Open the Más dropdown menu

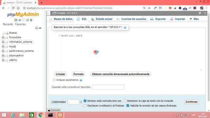pyautogui.click(x=194, y=19)
